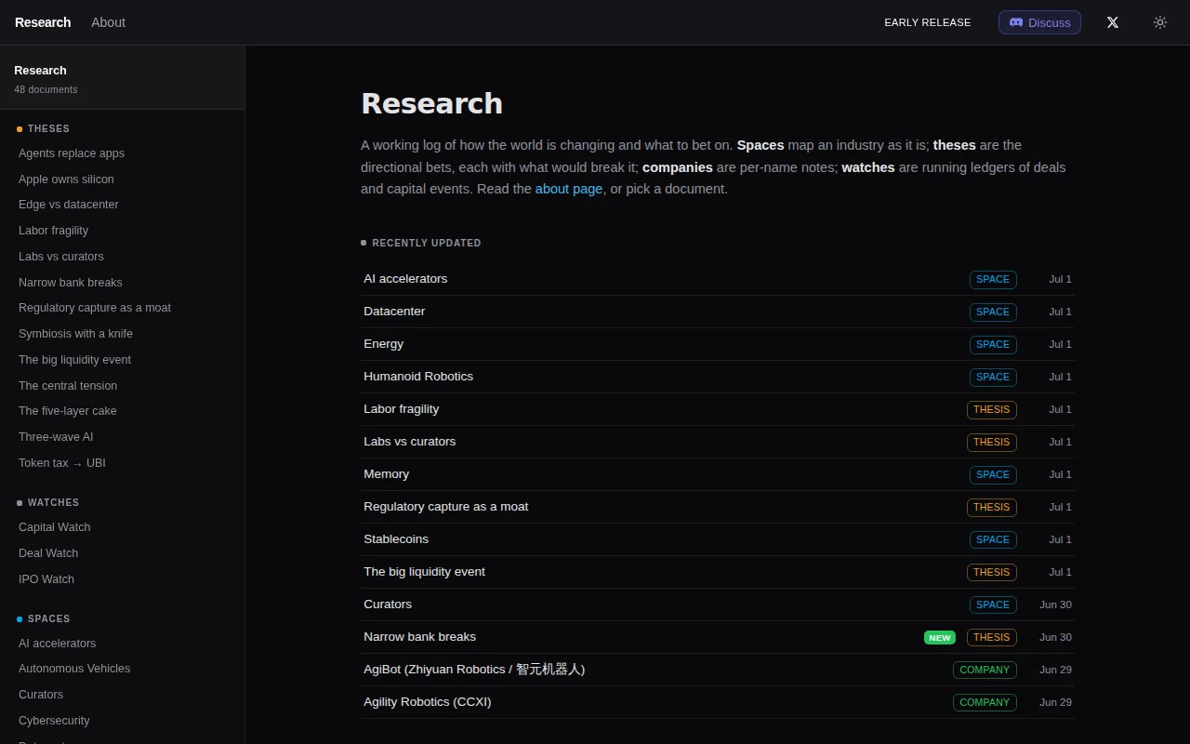Viewport: 1190px width, 744px height.
Task: Open Deal Watch in sidebar
Action: tap(48, 553)
